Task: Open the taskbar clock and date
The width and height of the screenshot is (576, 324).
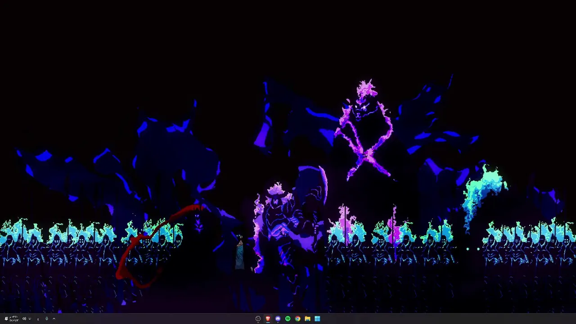Action: 14,319
